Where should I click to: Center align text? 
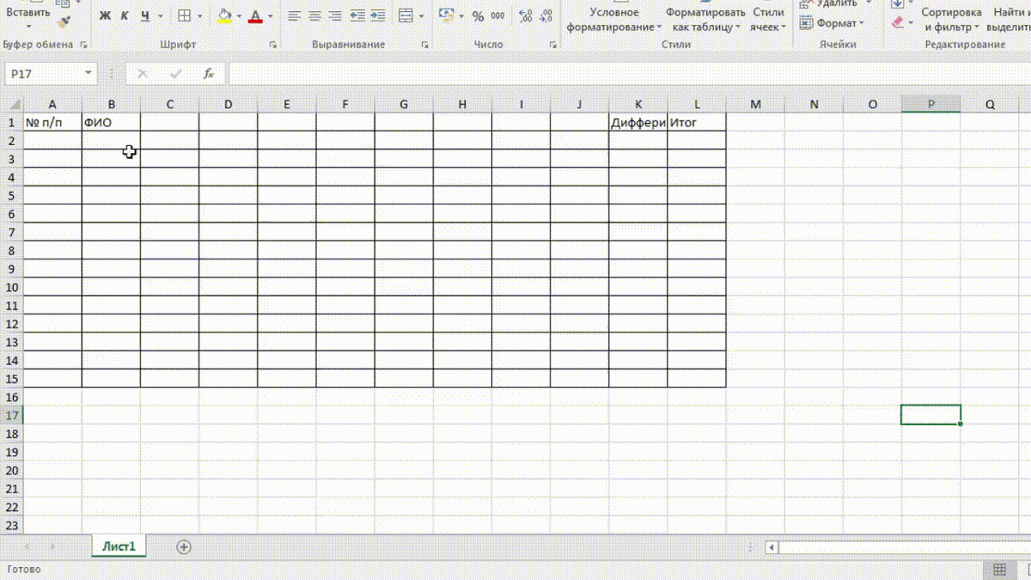(314, 16)
